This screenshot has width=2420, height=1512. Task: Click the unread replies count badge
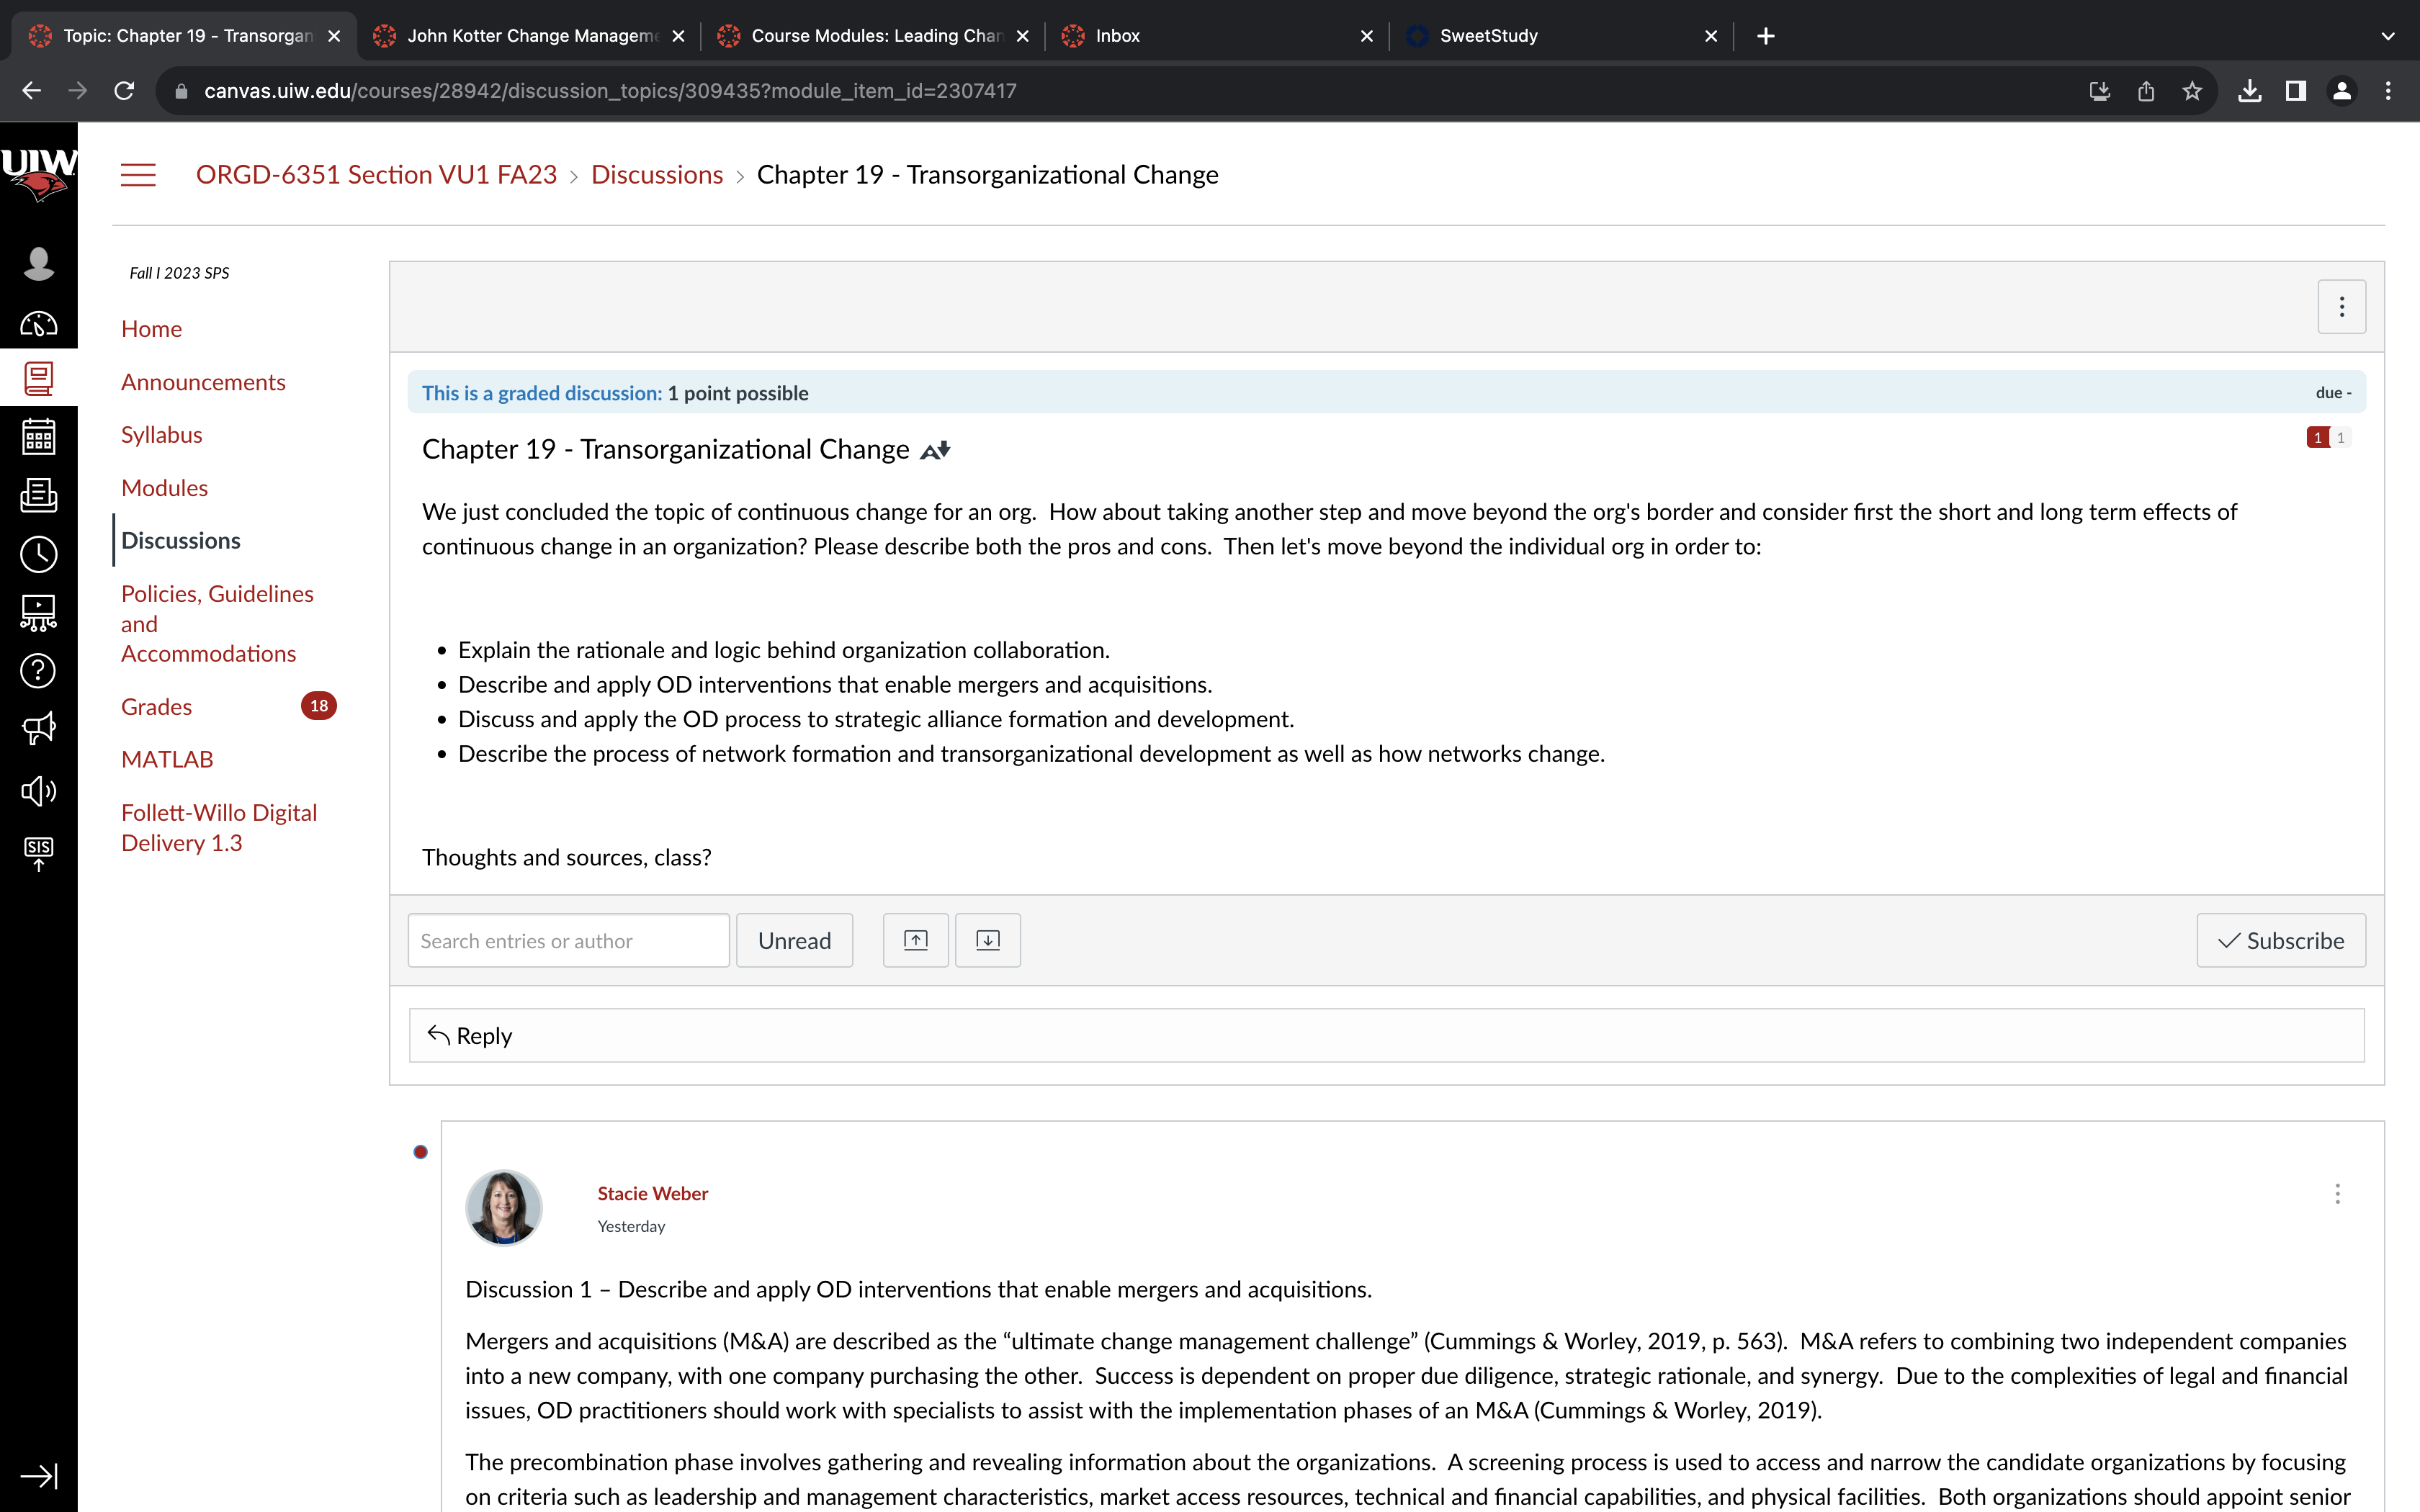click(2318, 437)
